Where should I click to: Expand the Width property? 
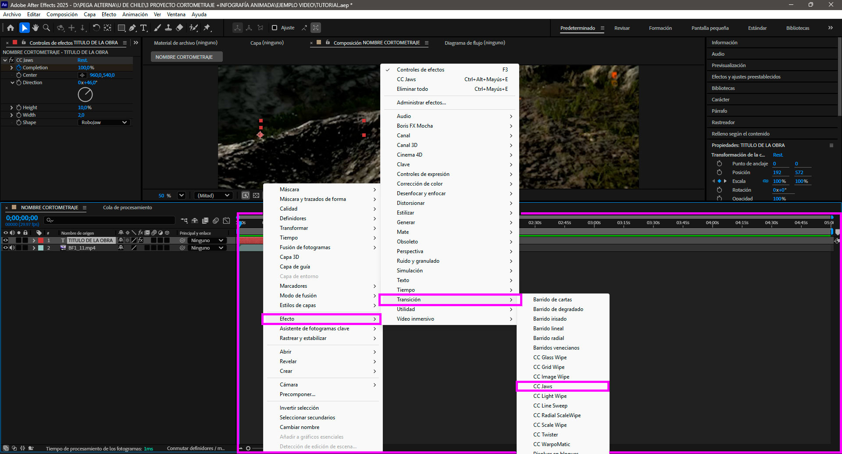pyautogui.click(x=11, y=115)
